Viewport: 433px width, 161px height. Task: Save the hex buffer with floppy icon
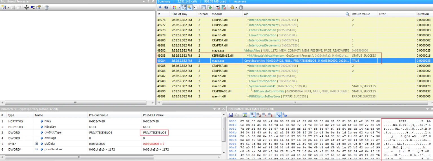231,115
